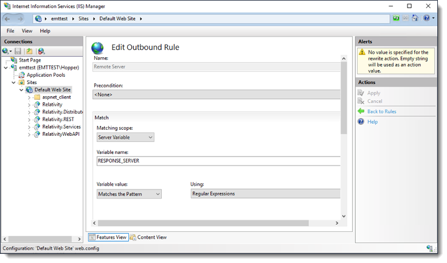Open the Help icon in address bar

point(426,18)
